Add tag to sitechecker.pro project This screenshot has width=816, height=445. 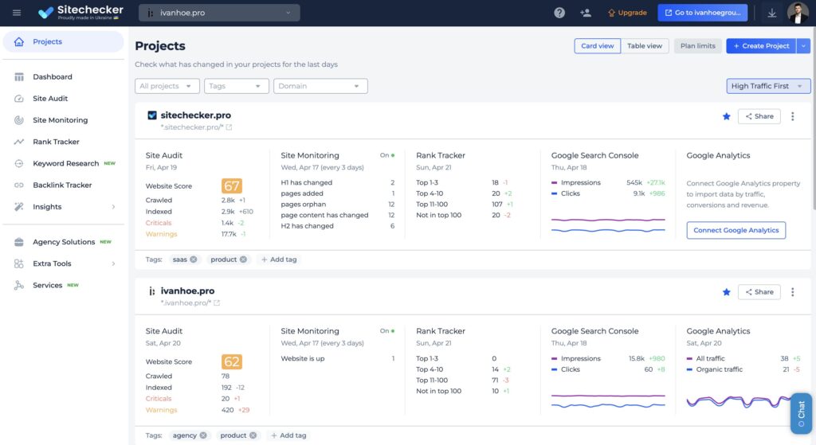pyautogui.click(x=279, y=260)
